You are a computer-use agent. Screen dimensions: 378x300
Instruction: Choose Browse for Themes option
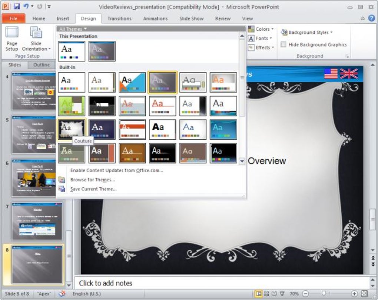(x=92, y=180)
